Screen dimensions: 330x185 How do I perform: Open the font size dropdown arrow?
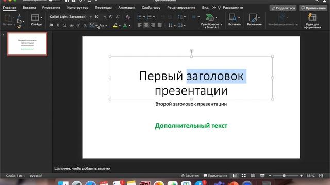click(x=105, y=17)
